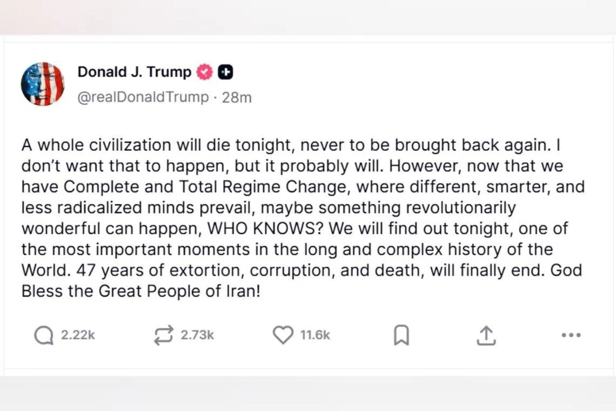
Task: Open the share upload icon
Action: tap(486, 335)
